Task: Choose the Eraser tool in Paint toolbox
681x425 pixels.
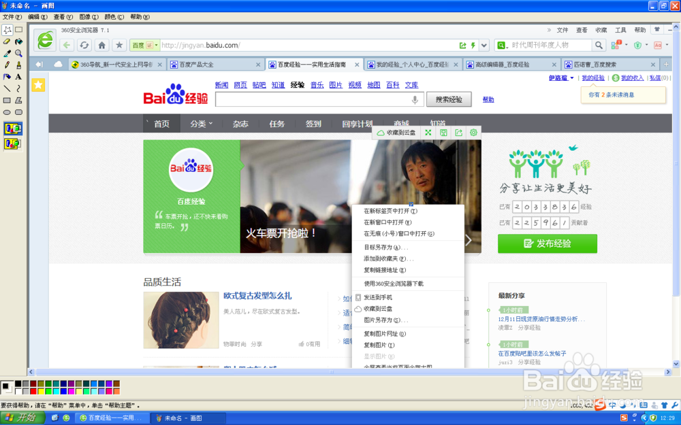Action: pos(7,41)
